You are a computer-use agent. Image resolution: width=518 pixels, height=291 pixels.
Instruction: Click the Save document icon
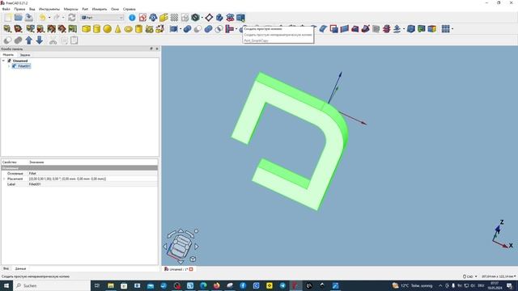pos(29,18)
